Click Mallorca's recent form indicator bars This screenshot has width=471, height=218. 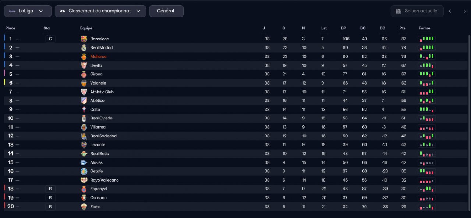click(x=426, y=57)
